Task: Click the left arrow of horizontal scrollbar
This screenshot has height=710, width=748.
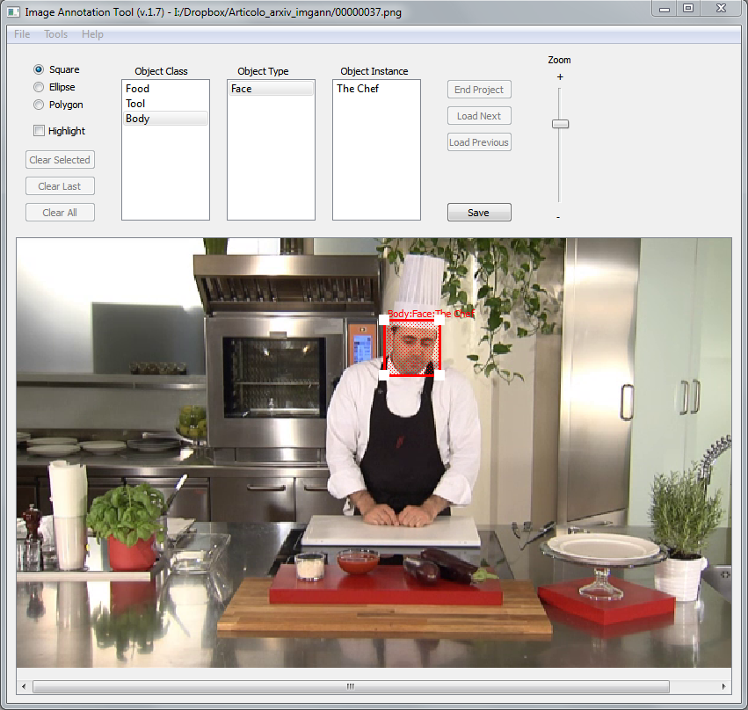Action: (25, 686)
